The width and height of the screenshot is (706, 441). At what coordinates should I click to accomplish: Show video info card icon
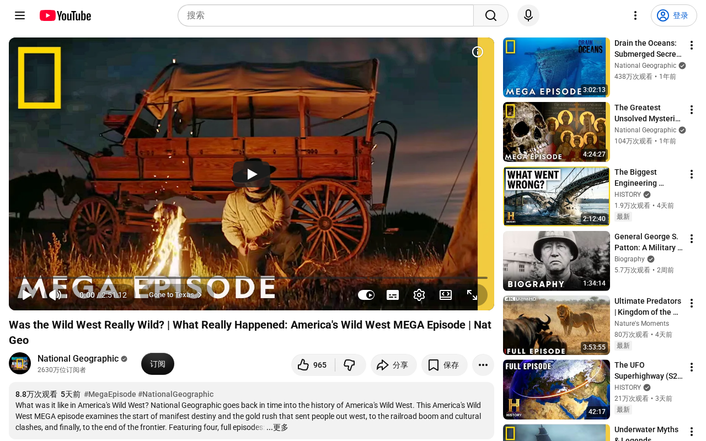point(478,52)
